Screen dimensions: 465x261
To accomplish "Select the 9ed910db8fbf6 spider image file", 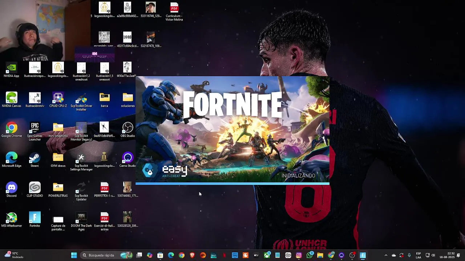I will 104,130.
